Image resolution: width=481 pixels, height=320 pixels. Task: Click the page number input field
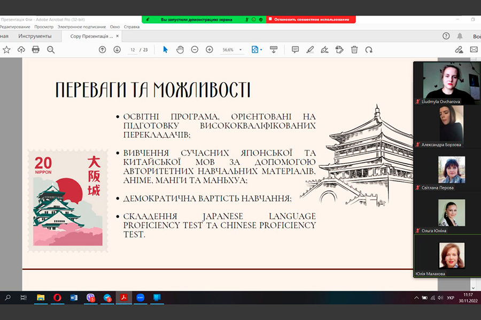133,50
